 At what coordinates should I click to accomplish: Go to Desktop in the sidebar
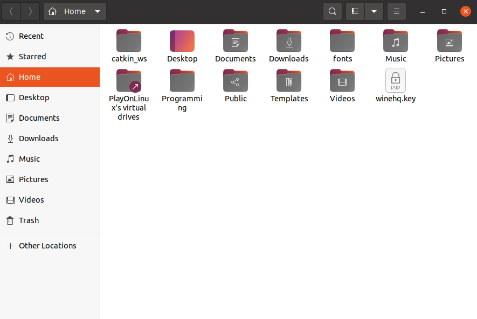click(50, 98)
